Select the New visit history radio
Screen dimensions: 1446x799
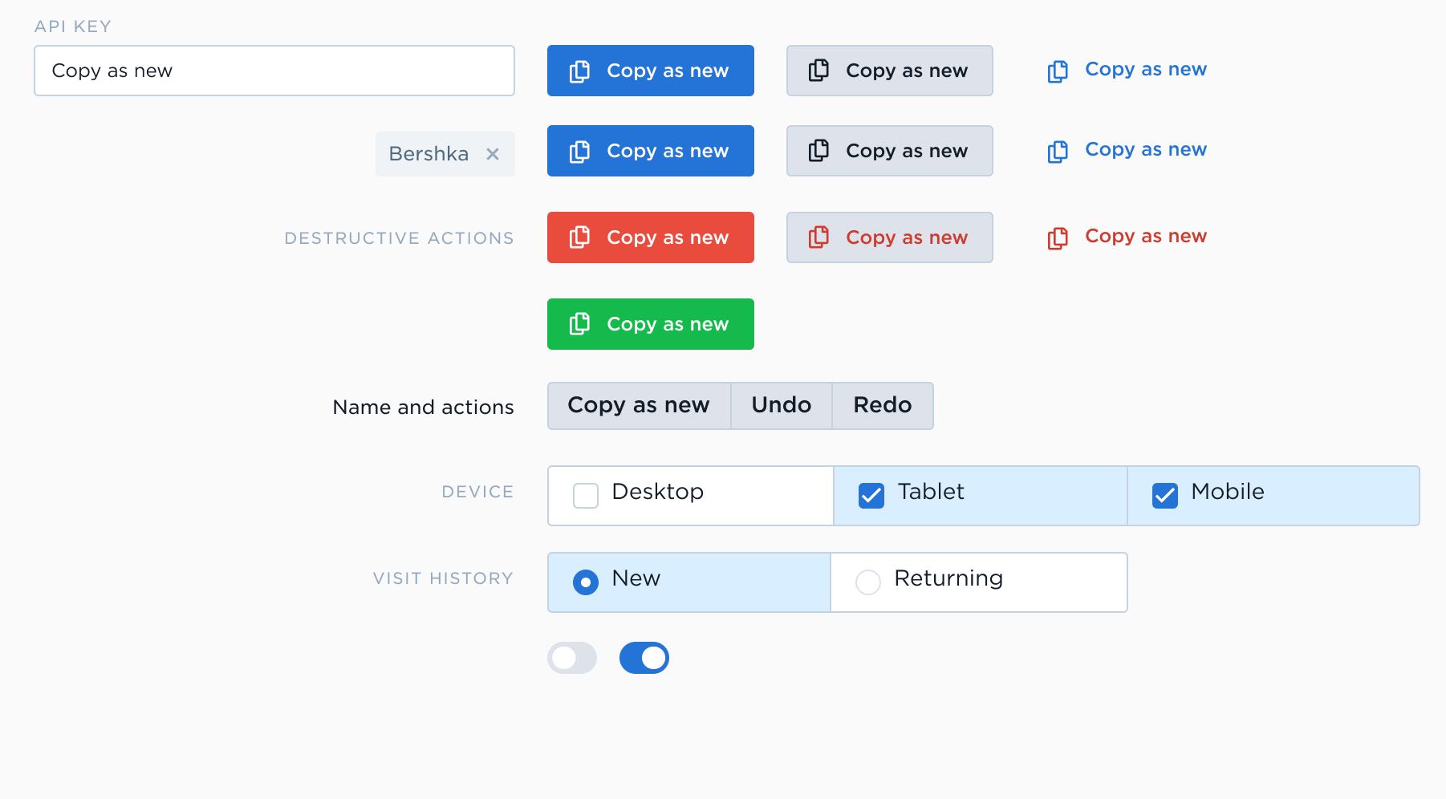[586, 582]
